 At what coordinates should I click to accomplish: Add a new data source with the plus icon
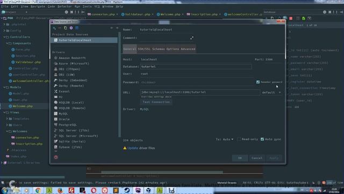[54, 28]
